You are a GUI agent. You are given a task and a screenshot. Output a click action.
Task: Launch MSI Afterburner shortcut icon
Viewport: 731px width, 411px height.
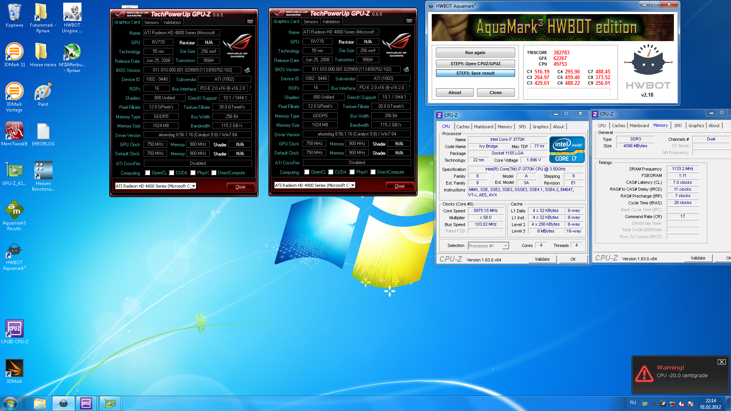(x=72, y=57)
